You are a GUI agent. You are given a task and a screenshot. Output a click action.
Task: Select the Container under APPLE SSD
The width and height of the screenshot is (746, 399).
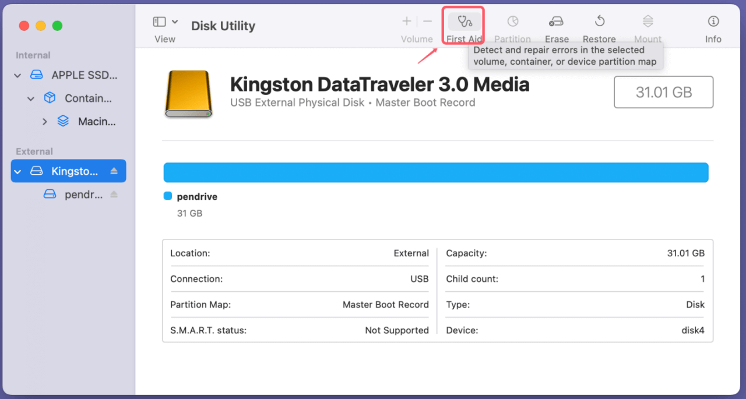pos(87,98)
